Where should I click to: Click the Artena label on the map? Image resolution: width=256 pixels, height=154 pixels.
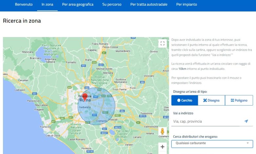click(x=150, y=133)
